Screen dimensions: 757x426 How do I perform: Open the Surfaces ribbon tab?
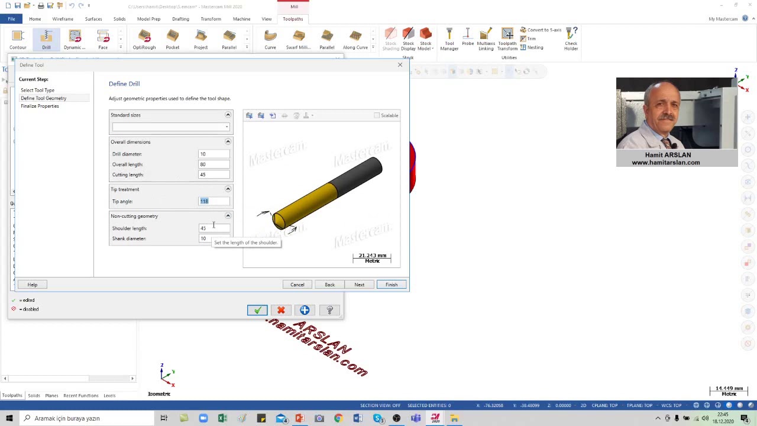point(93,19)
